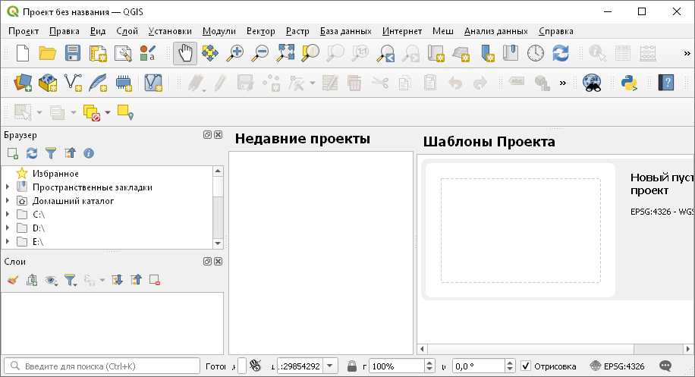Click select by location yellow icon
The height and width of the screenshot is (377, 695).
click(x=125, y=112)
